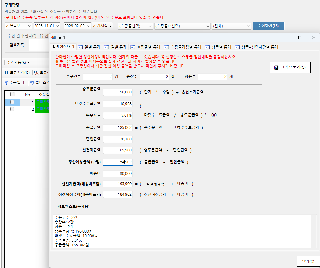320x268 pixels.
Task: Switch to the 쇼핑몰계정별 통계 tab
Action: point(182,47)
